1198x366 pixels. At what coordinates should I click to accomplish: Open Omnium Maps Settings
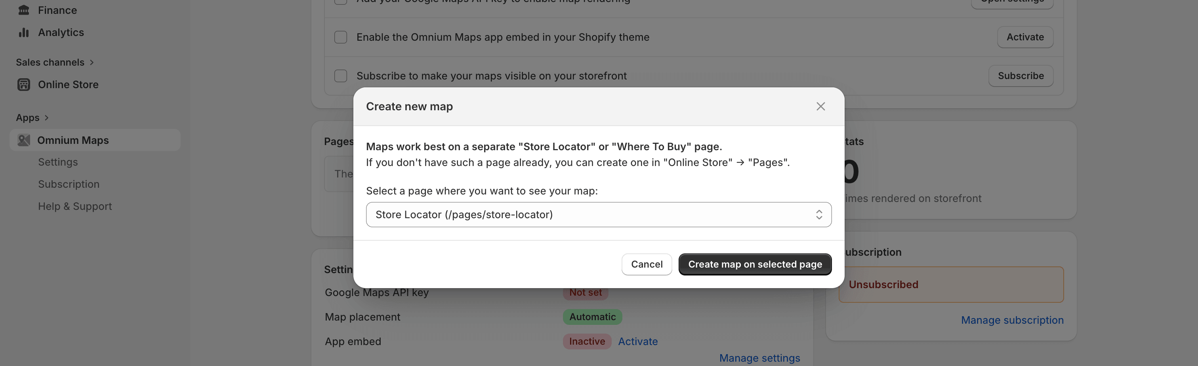pos(58,162)
